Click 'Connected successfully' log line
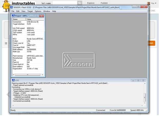Image resolution: width=159 pixels, height=116 pixels. pyautogui.click(x=21, y=101)
